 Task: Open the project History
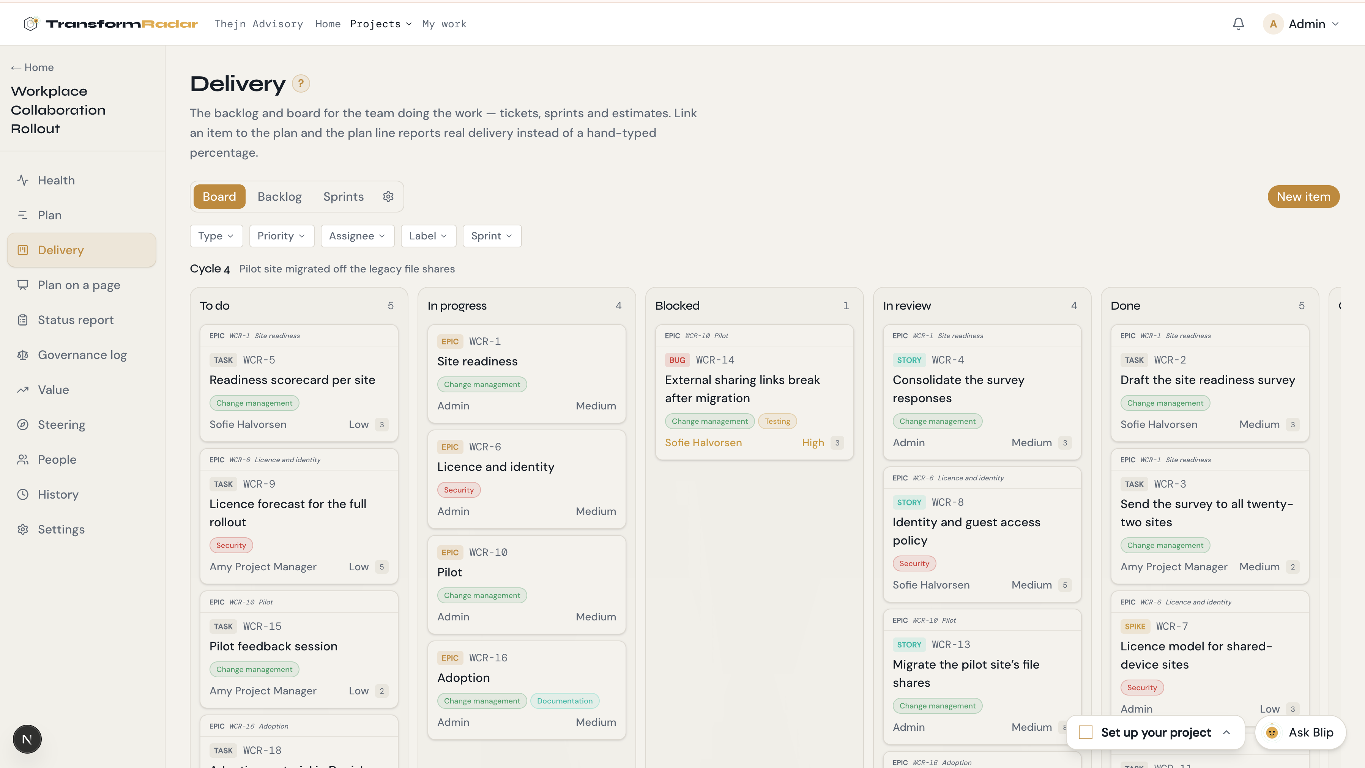coord(82,495)
